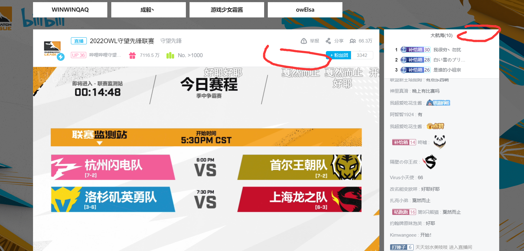
Task: Click the 大航海(10) header
Action: [x=441, y=35]
